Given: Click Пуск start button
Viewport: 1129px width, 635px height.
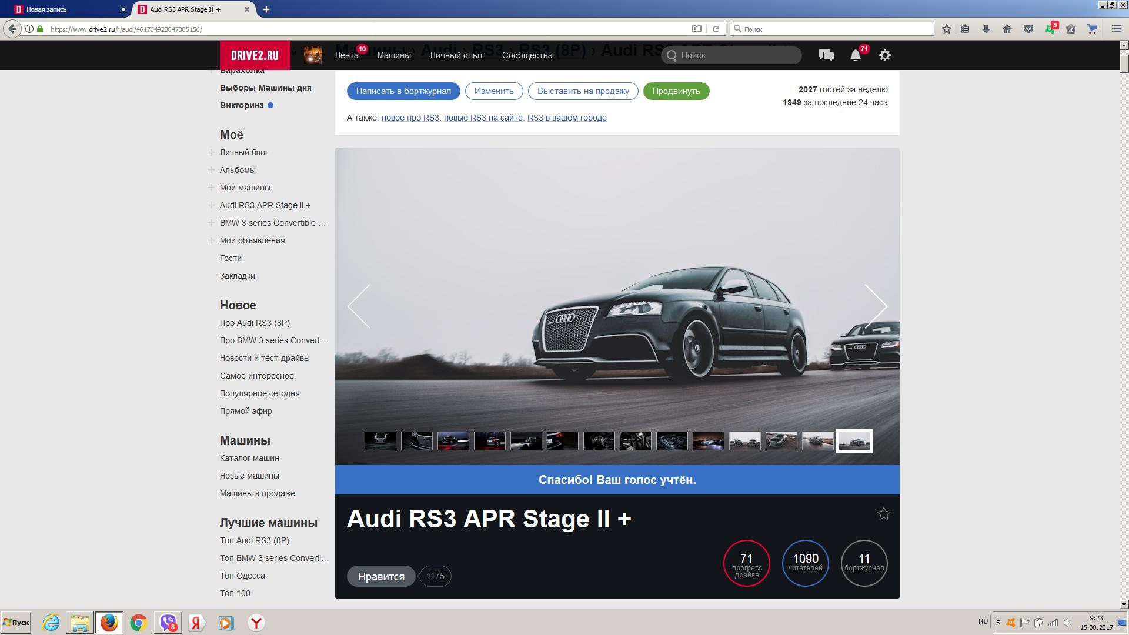Looking at the screenshot, I should tap(16, 623).
